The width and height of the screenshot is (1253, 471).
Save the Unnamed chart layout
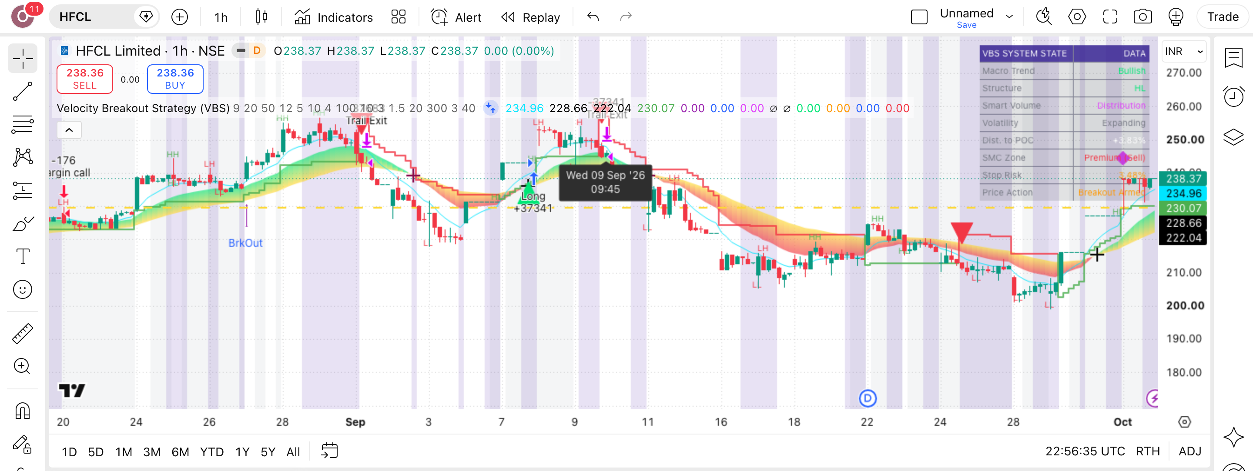966,25
